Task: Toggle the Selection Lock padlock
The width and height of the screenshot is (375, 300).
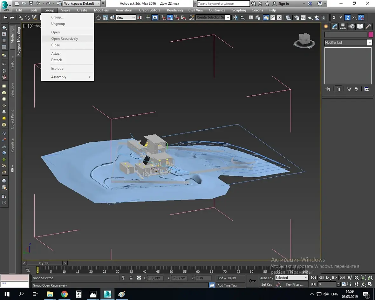Action: tap(131, 278)
